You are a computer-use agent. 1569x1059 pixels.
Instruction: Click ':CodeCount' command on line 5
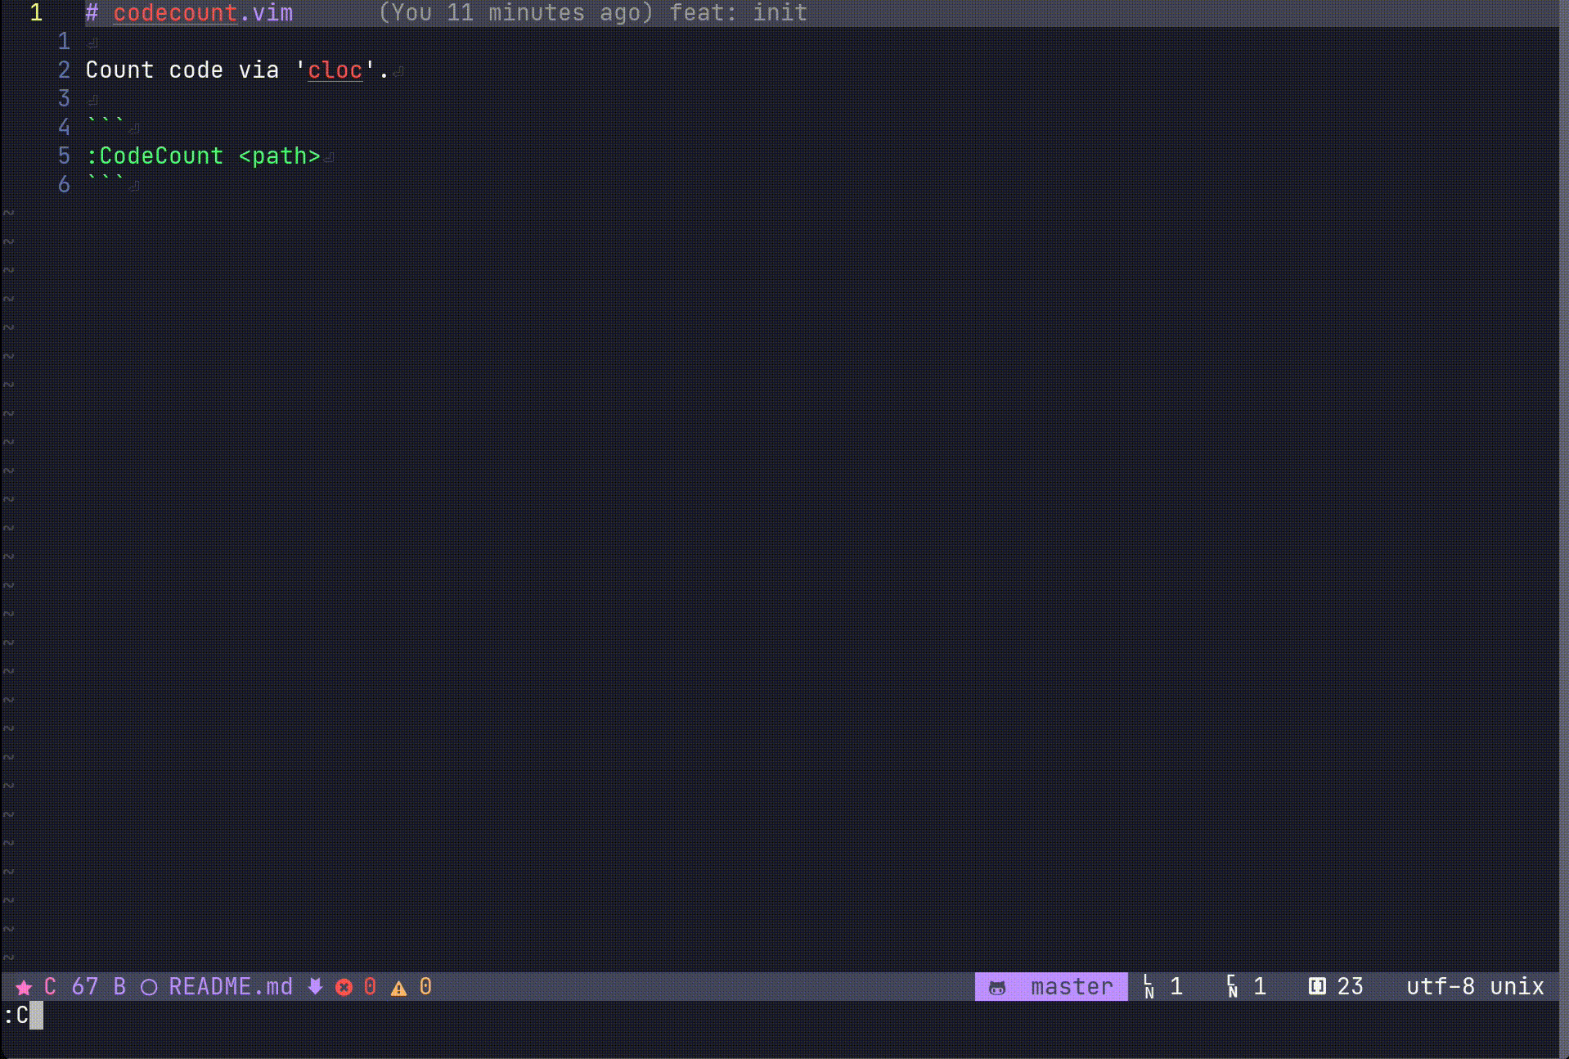pos(155,156)
